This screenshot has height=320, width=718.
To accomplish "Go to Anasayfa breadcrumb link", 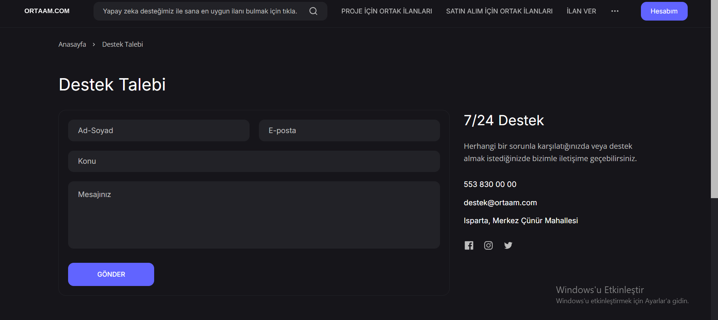I will [x=72, y=44].
